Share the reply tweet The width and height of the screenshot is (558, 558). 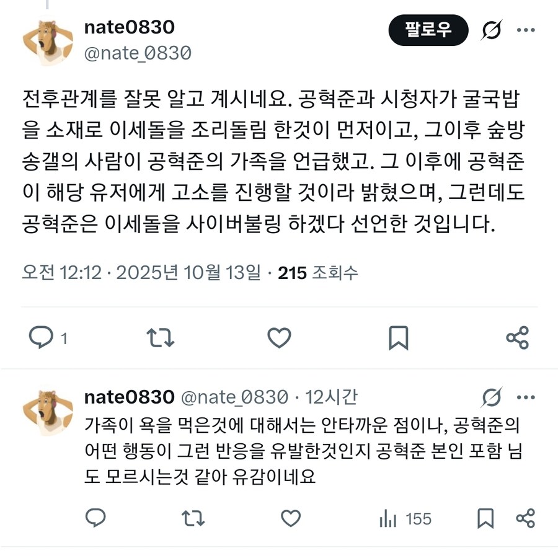(526, 518)
